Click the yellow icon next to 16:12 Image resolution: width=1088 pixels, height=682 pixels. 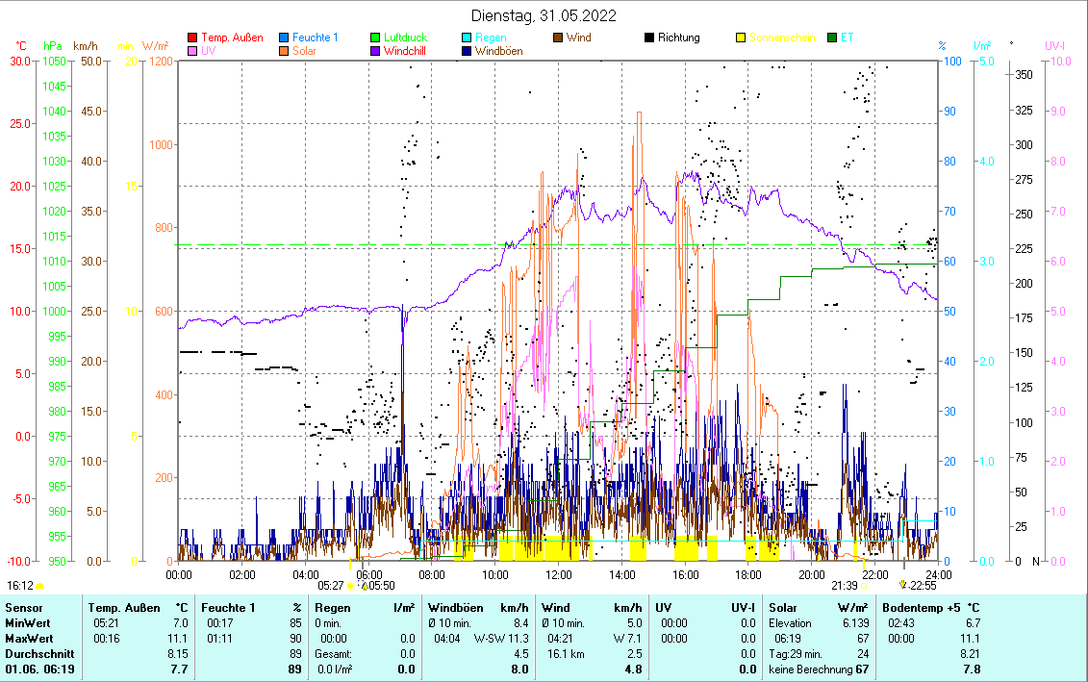(40, 585)
